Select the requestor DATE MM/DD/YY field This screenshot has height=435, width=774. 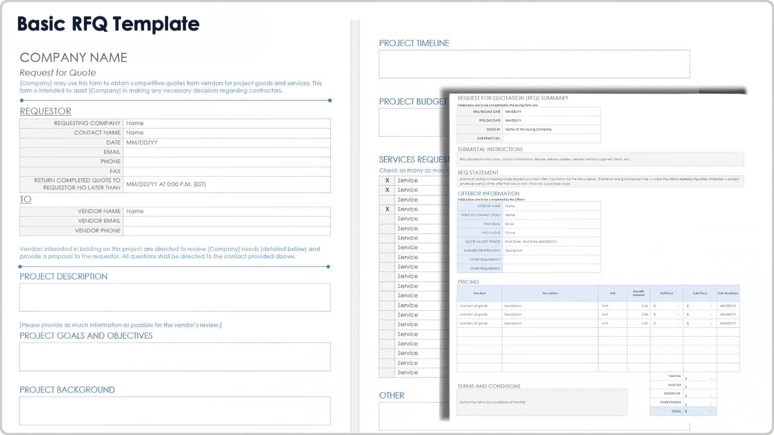coord(227,143)
